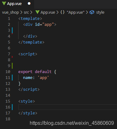Click the Vue icon in the breadcrumb
This screenshot has height=129, width=117.
37,12
